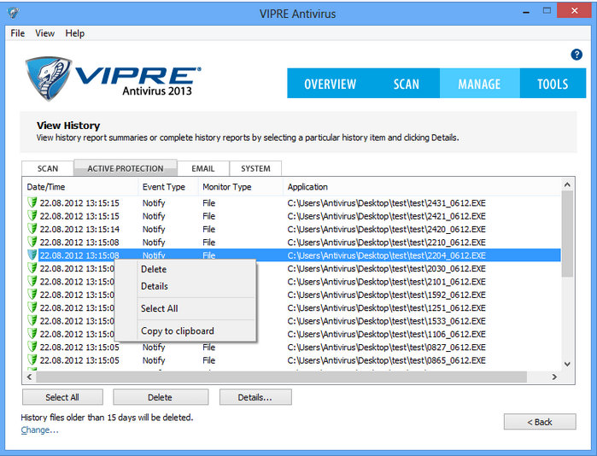This screenshot has width=597, height=456.
Task: Sort by the Monitor Type column header
Action: click(241, 187)
